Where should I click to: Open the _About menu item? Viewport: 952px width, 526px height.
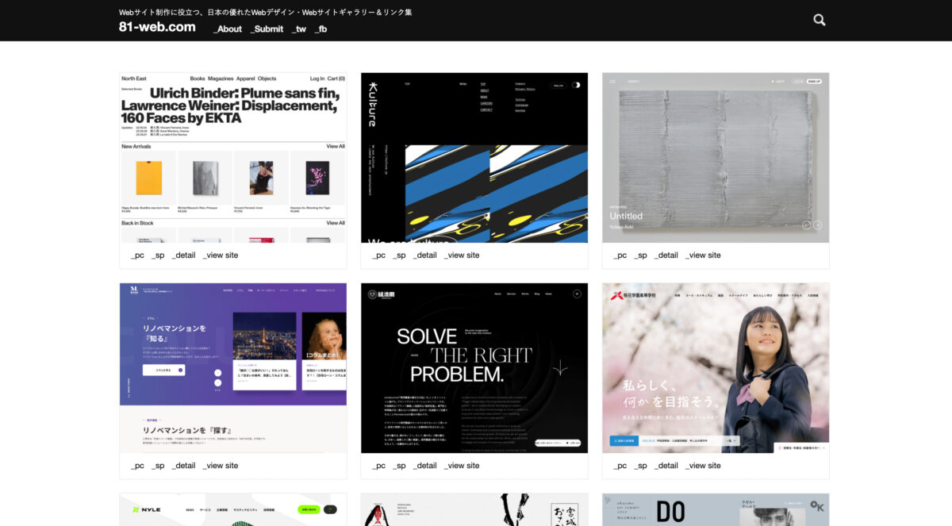(x=228, y=29)
